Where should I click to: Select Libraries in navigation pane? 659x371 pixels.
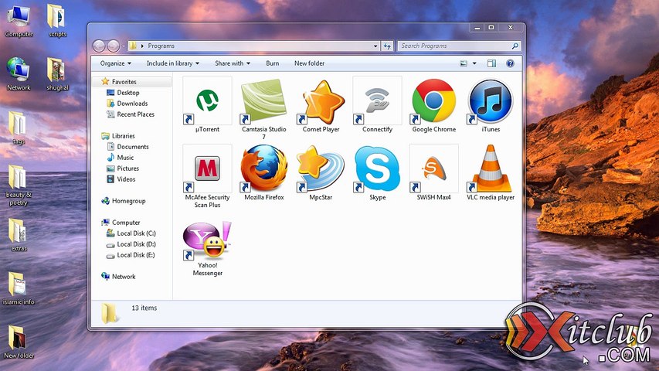point(123,136)
